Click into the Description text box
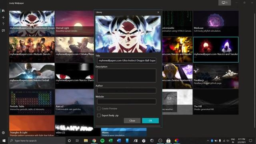 click(126, 76)
